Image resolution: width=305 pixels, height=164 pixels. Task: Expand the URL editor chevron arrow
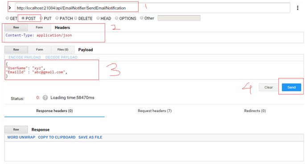(x=10, y=8)
